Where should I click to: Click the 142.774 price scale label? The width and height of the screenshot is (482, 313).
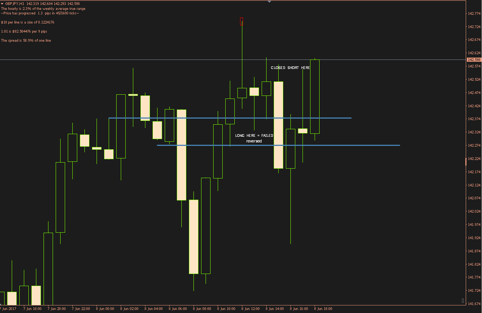pyautogui.click(x=474, y=14)
